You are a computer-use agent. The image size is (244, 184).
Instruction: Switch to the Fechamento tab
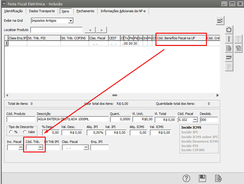tap(85, 11)
